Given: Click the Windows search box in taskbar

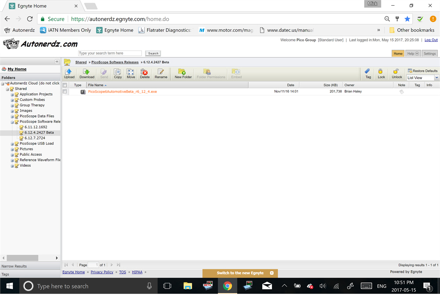Looking at the screenshot, I should point(88,286).
